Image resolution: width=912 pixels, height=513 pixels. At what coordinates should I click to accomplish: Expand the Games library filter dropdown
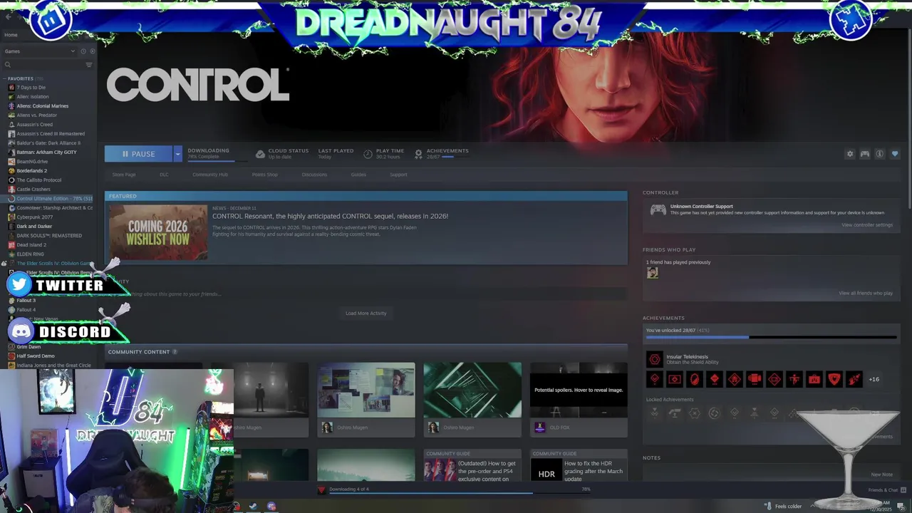point(39,51)
